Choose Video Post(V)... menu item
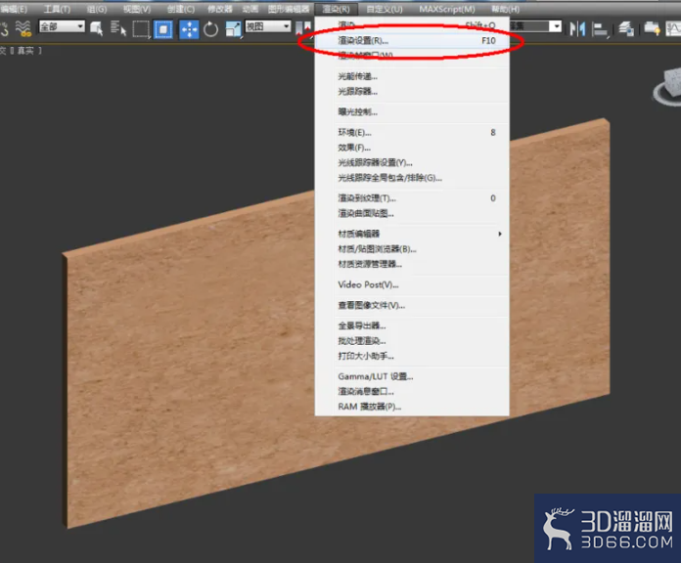The image size is (681, 563). (x=412, y=285)
